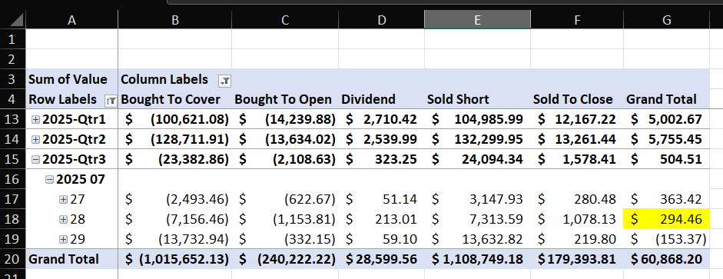Screen dimensions: 723x279
Task: Select the 213.01 dividend cell
Action: 381,219
